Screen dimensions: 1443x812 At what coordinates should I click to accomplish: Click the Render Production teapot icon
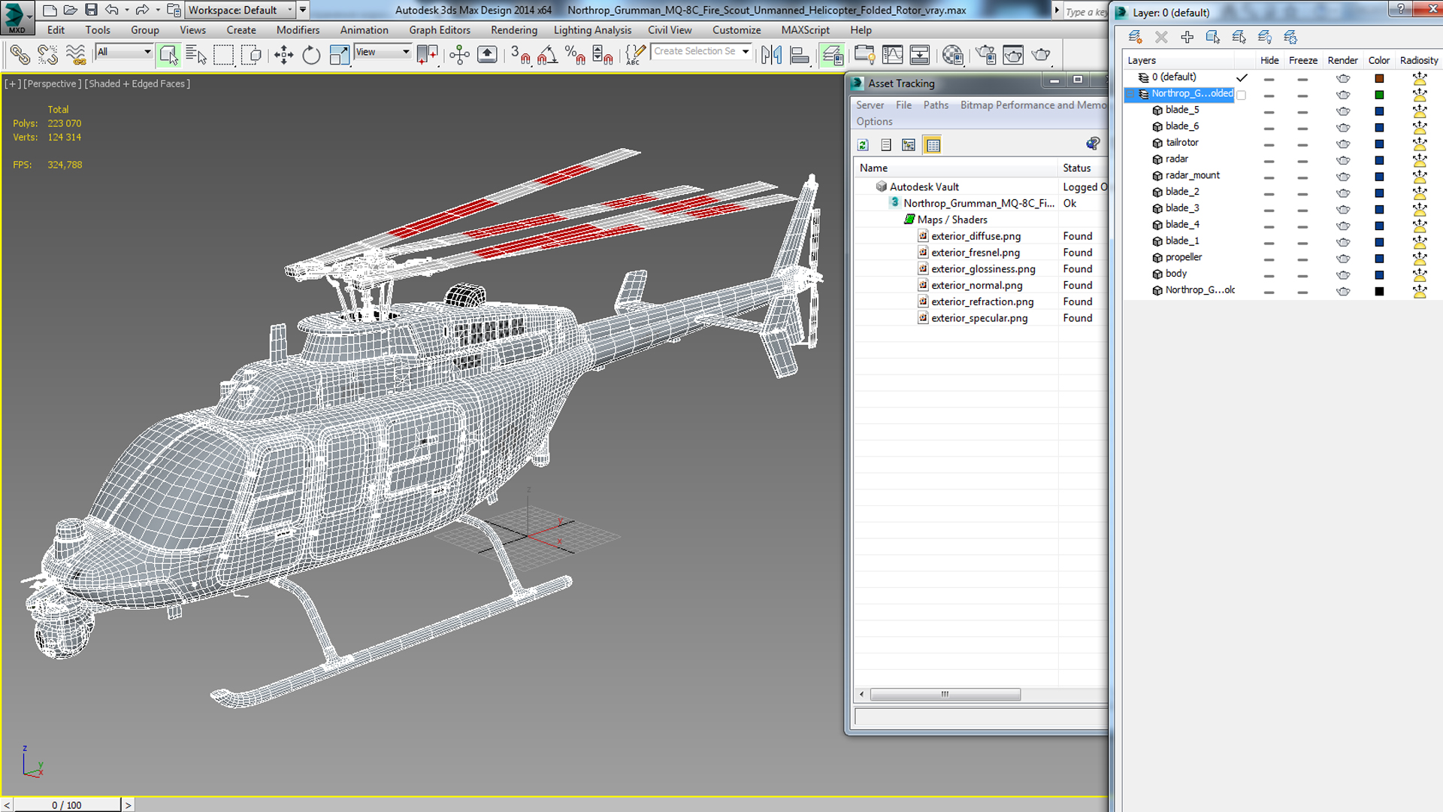tap(1041, 54)
